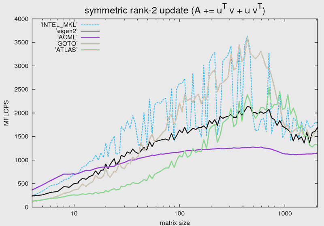Click the 500 y-axis tick label

click(x=23, y=184)
